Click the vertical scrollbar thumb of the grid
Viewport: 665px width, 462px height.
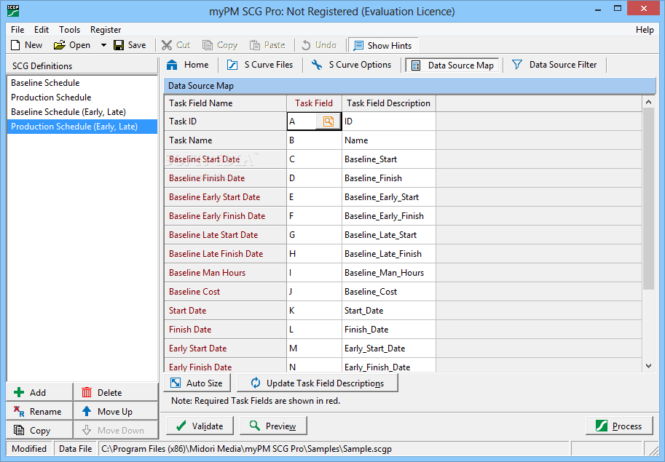(x=648, y=198)
